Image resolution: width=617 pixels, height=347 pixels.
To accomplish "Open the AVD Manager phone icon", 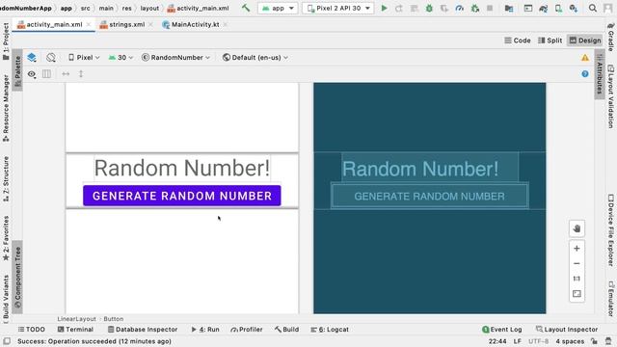I will tap(558, 8).
